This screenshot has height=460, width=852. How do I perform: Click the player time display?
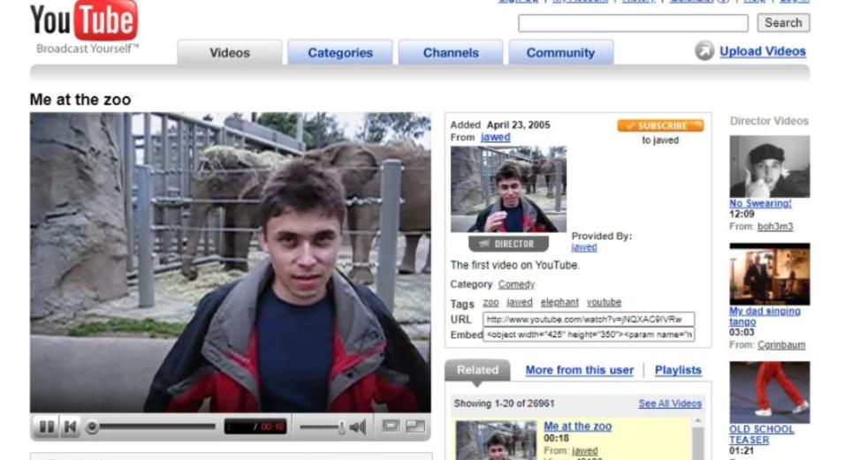pyautogui.click(x=255, y=426)
